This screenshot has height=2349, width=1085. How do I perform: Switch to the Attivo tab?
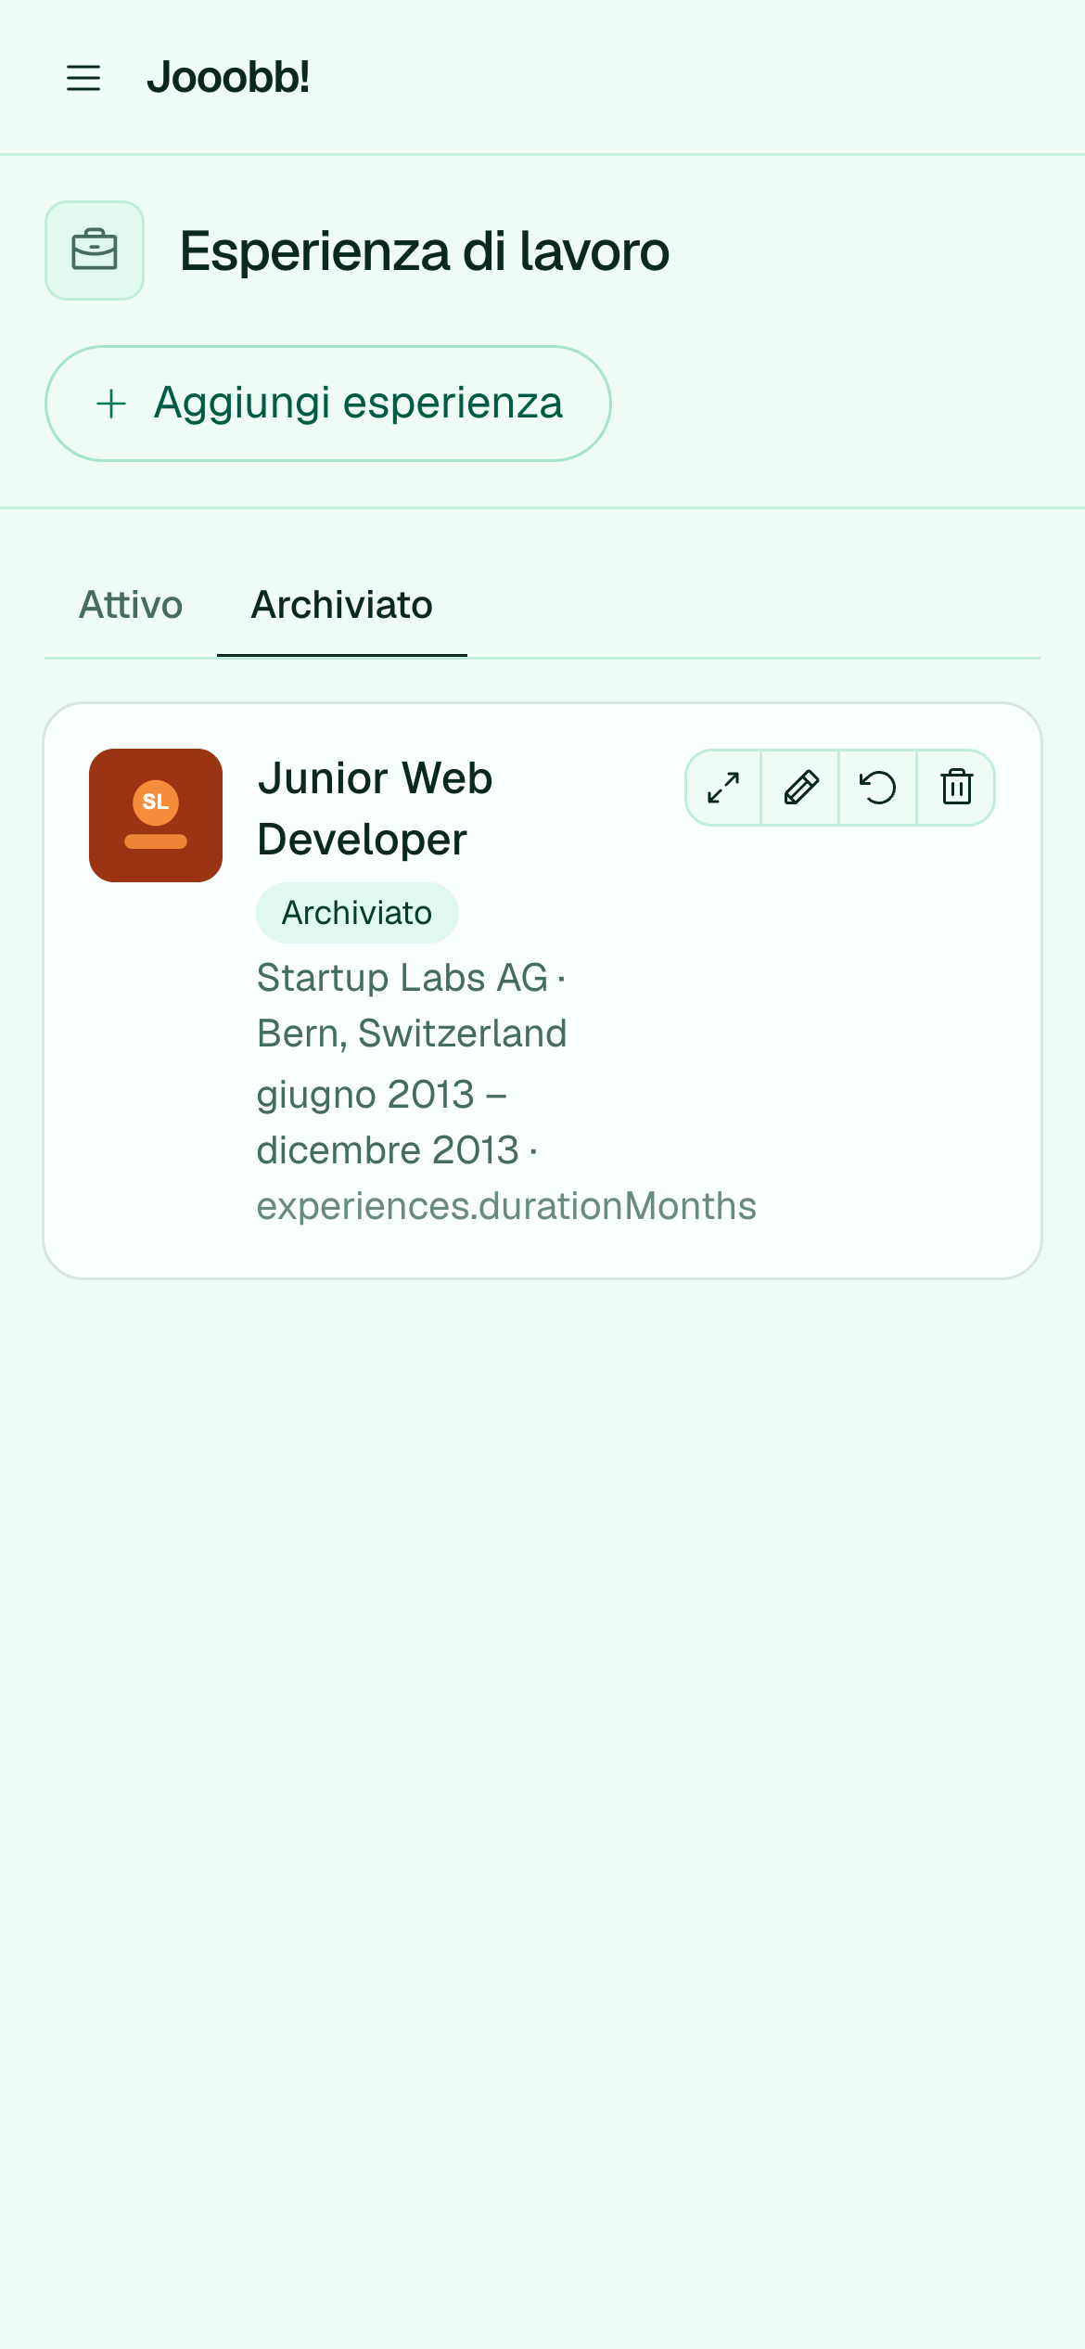pos(131,605)
